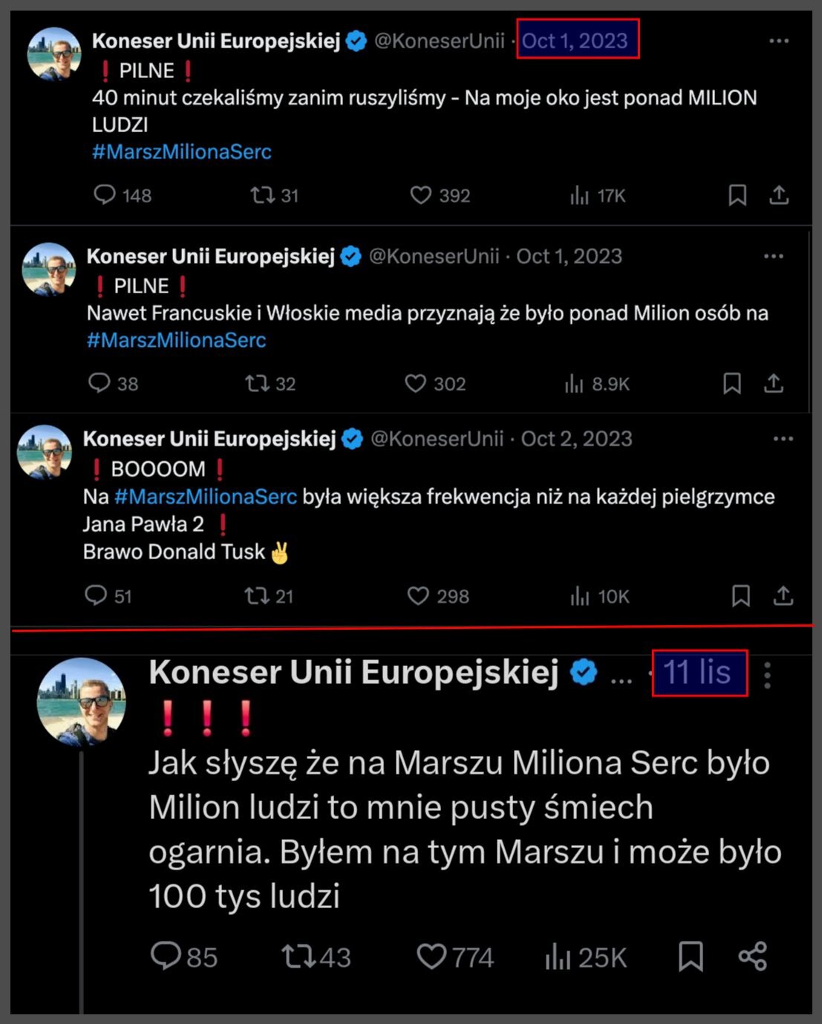Screen dimensions: 822x1024
Task: Reply to the BOOOOM tweet with 51 comments
Action: click(x=96, y=596)
